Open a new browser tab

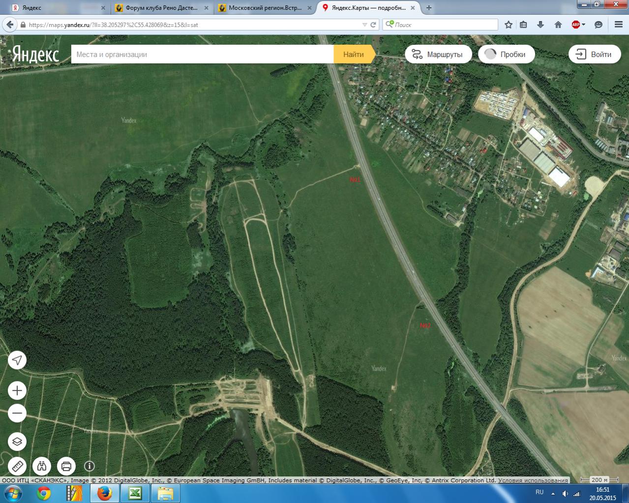(429, 8)
